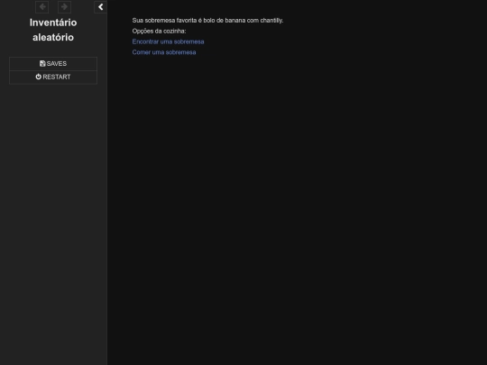487x365 pixels.
Task: Go back in story history arrow
Action: click(41, 7)
